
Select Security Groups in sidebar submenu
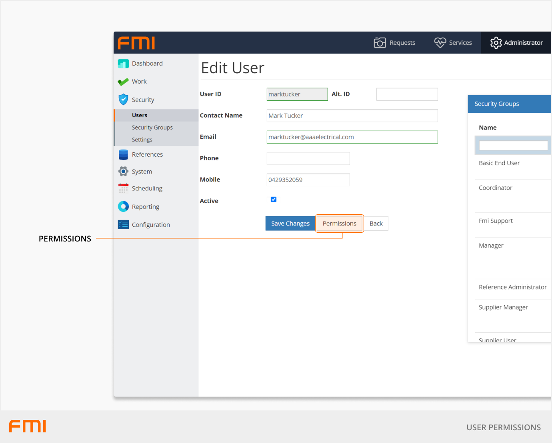click(x=152, y=128)
